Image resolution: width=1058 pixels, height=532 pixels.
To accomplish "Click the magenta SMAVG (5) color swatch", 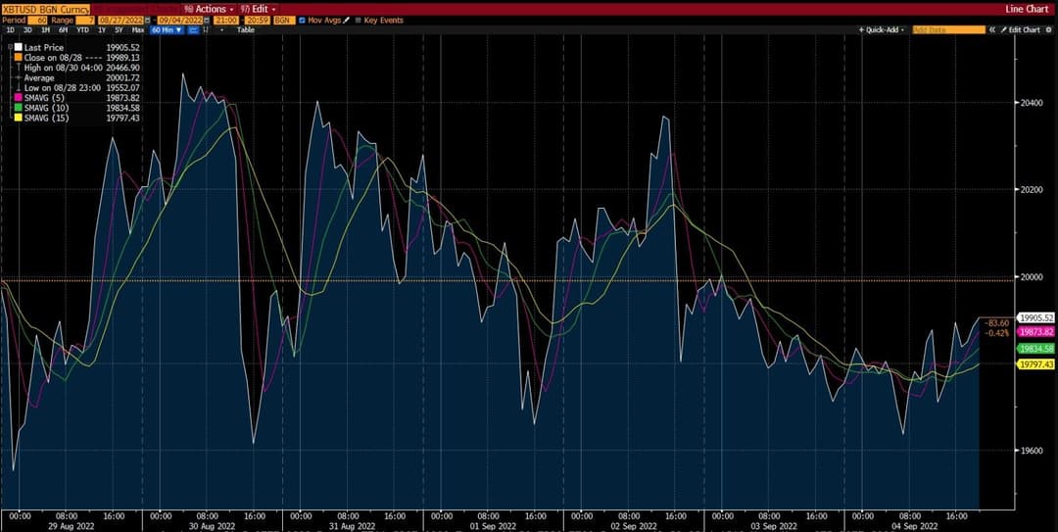I will 17,98.
